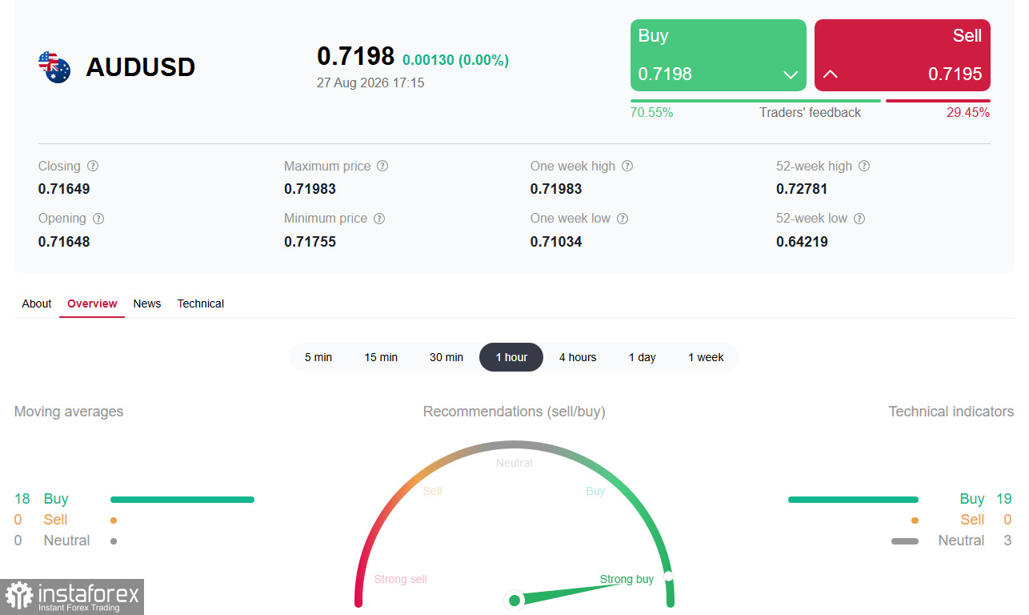Open the Opening help tooltip icon

(98, 219)
